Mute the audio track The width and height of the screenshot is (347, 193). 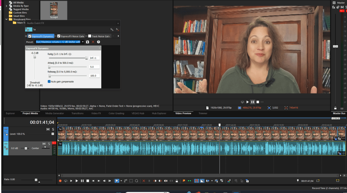pos(44,144)
